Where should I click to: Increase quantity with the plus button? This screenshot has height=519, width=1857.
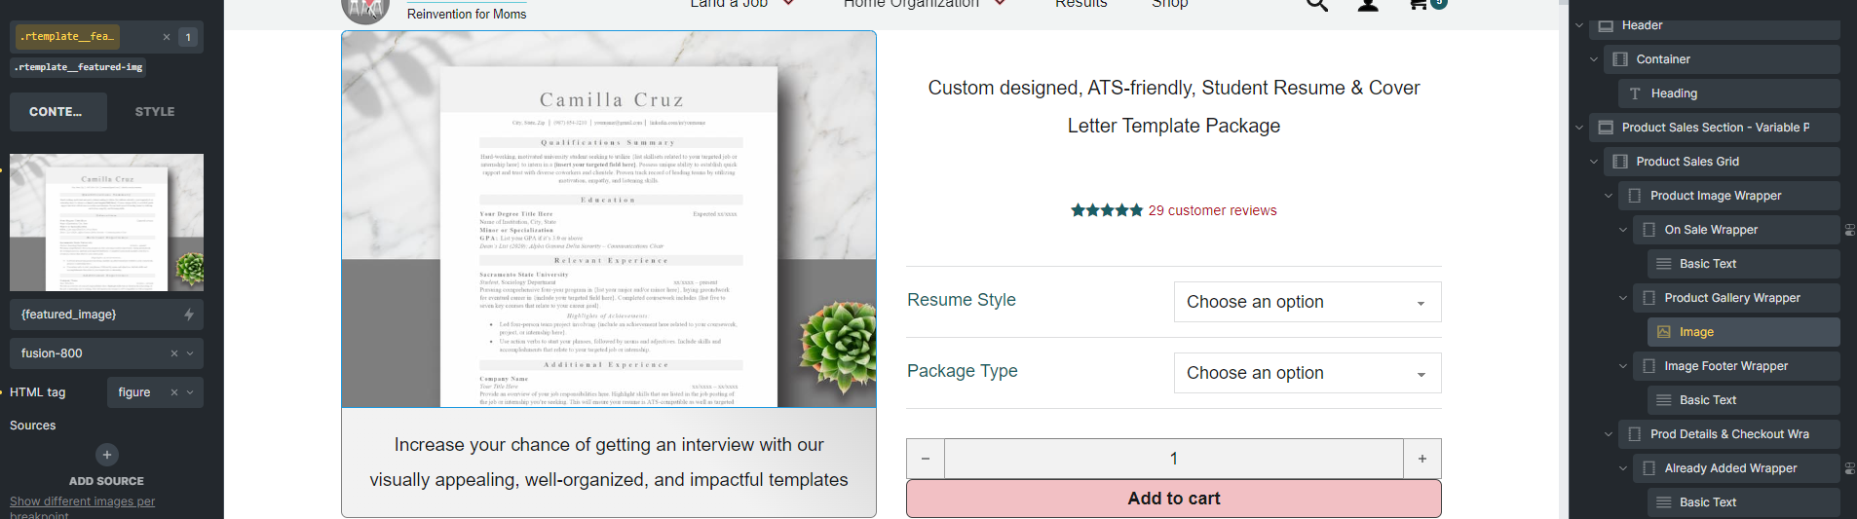coord(1422,459)
